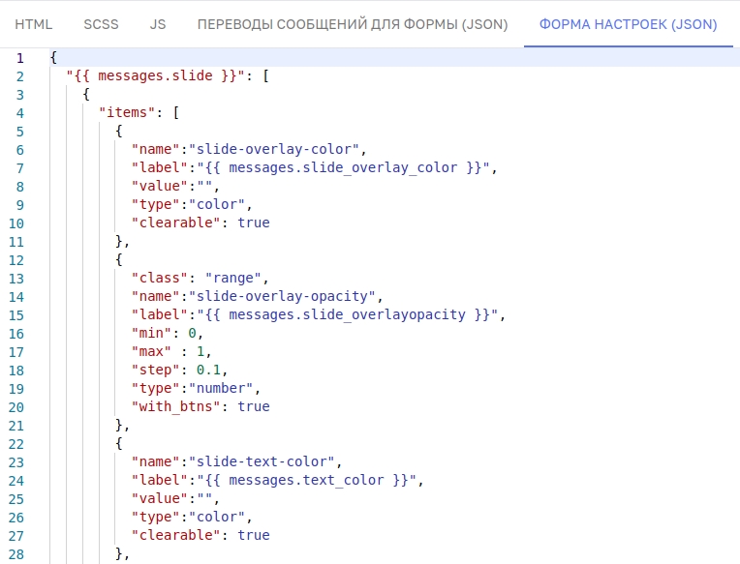Switch to the HTML tab
The image size is (740, 564).
(x=33, y=24)
